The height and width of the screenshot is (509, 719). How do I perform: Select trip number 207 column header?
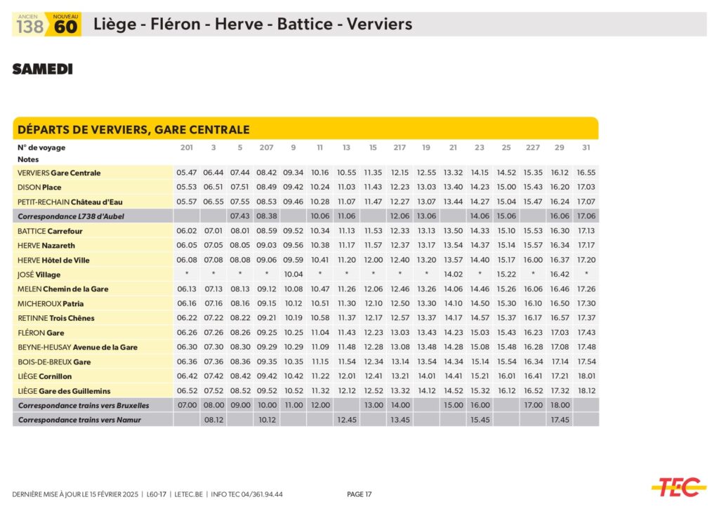tap(266, 147)
